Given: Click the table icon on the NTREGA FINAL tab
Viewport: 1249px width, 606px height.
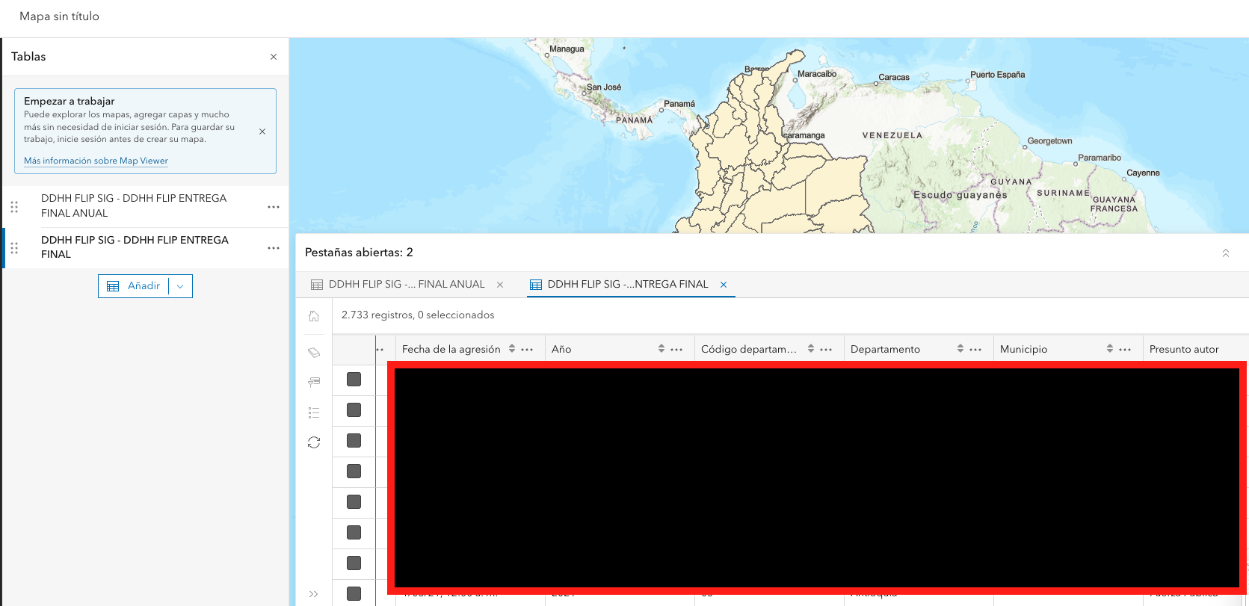Looking at the screenshot, I should click(536, 285).
